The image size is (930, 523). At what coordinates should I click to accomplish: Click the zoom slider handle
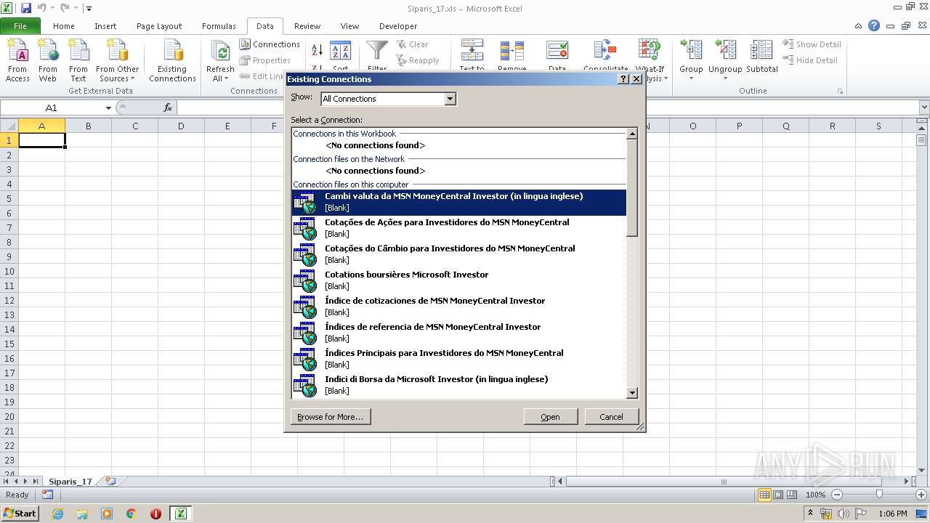879,495
